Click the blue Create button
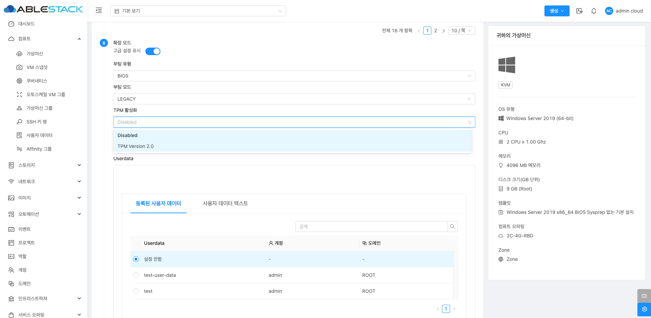The image size is (651, 318). (556, 11)
